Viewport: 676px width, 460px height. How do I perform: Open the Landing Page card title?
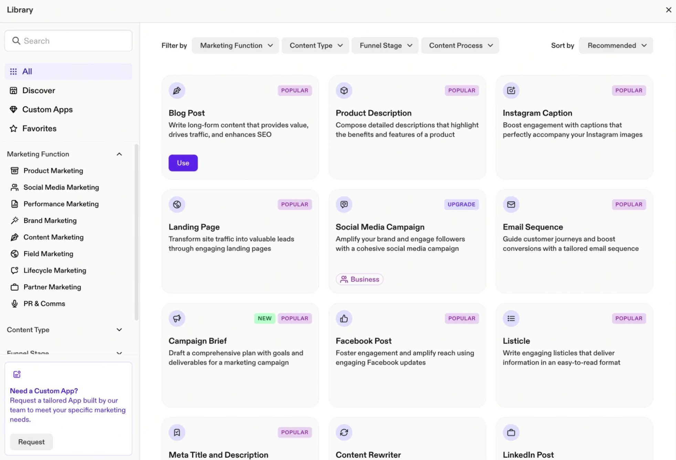[x=194, y=227]
